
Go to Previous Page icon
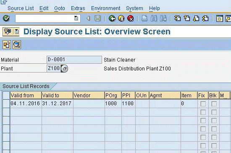coord(187,18)
